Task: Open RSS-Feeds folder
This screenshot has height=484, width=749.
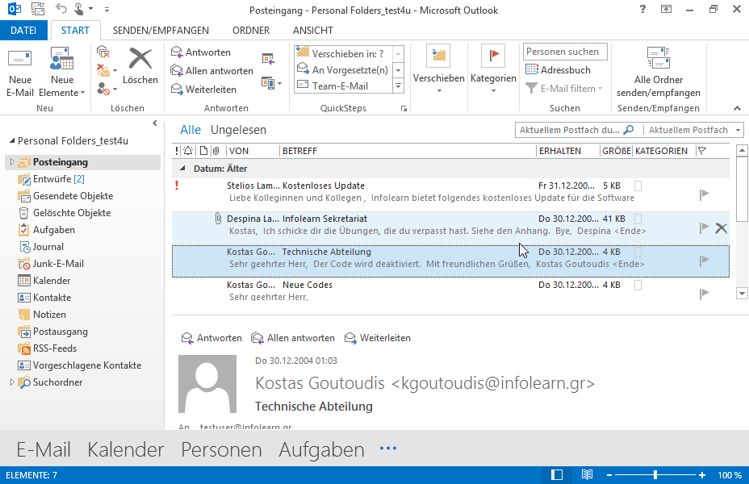Action: pos(47,348)
